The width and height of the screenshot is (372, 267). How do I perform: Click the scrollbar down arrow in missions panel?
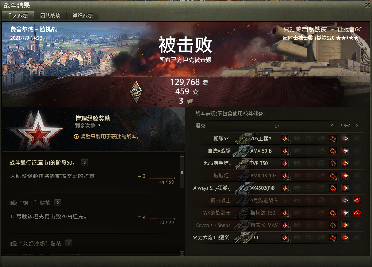[x=182, y=253]
